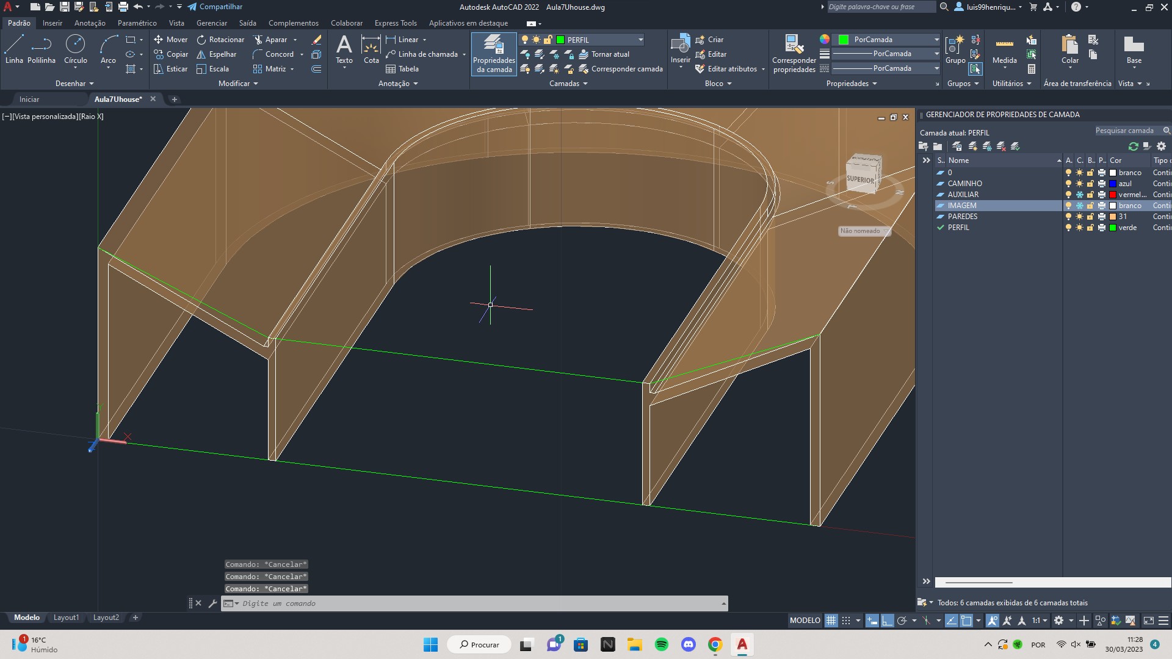
Task: Open the Gerenciar ribbon tab
Action: click(212, 23)
